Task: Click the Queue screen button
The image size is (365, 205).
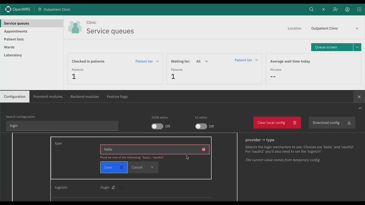Action: click(x=332, y=47)
